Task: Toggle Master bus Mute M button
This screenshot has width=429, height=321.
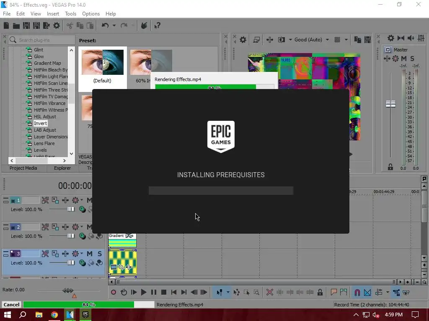Action: coord(404,59)
